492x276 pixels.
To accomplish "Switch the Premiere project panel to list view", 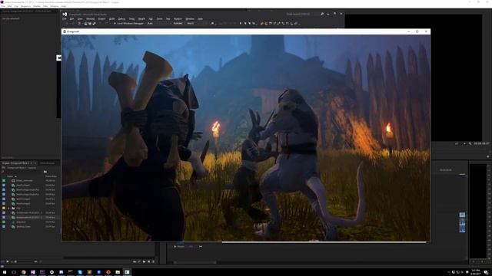I will coord(3,261).
